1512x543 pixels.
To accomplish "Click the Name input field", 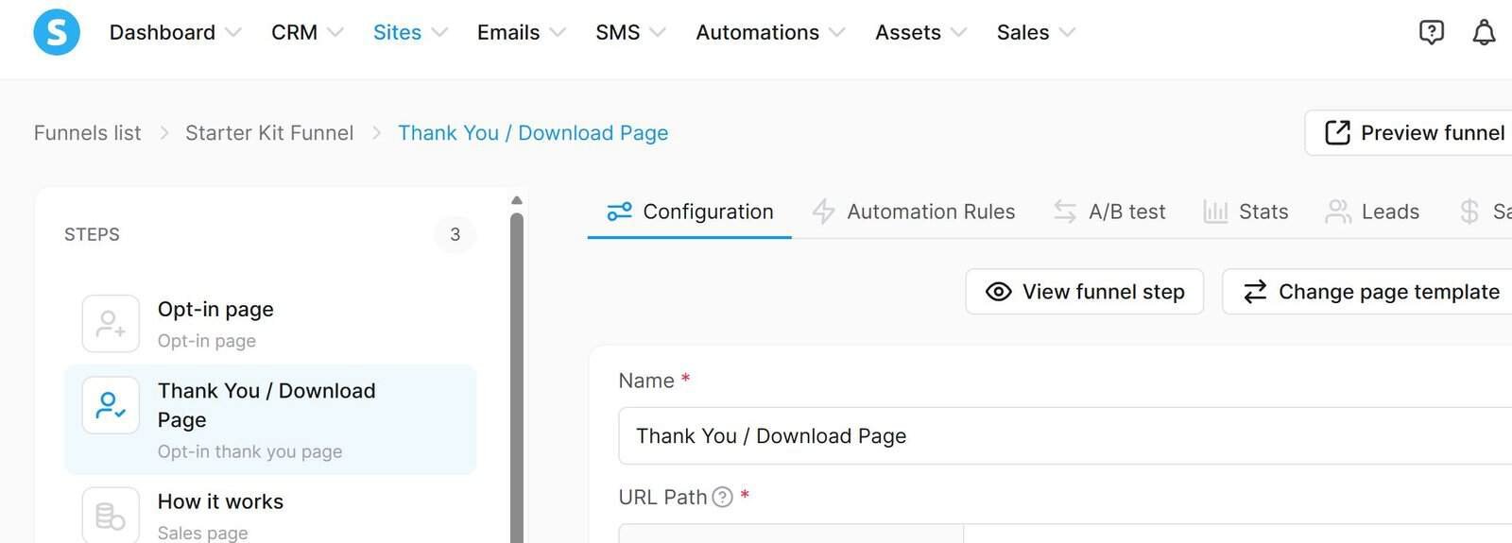I will (x=1065, y=436).
